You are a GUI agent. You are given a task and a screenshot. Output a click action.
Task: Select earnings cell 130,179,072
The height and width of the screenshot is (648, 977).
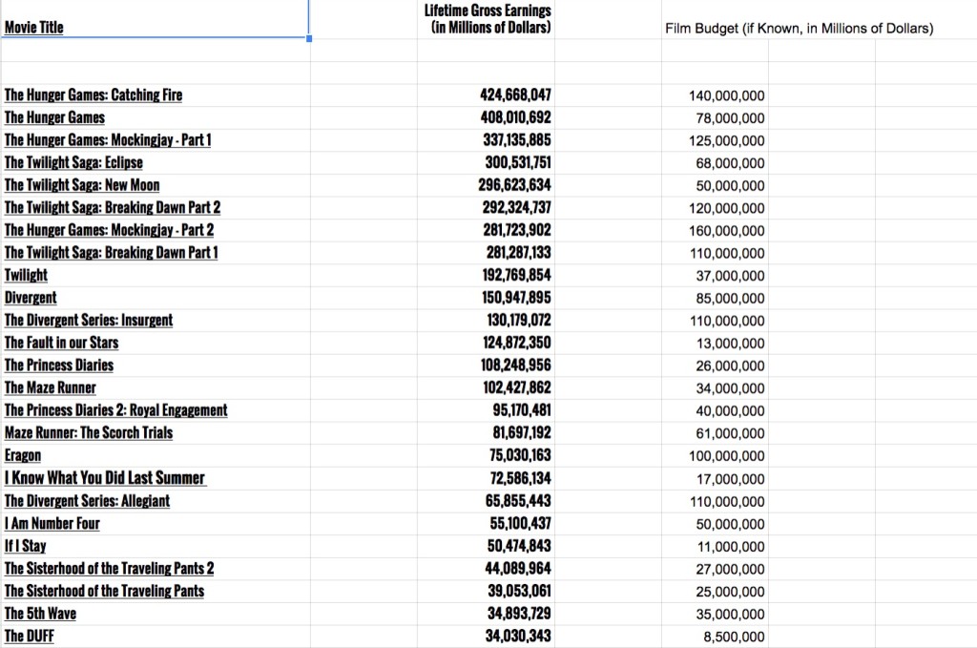(x=486, y=320)
